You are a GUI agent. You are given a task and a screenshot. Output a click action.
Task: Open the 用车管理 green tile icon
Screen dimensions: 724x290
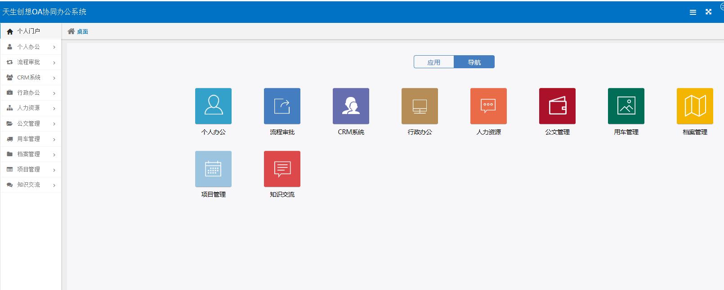click(626, 106)
